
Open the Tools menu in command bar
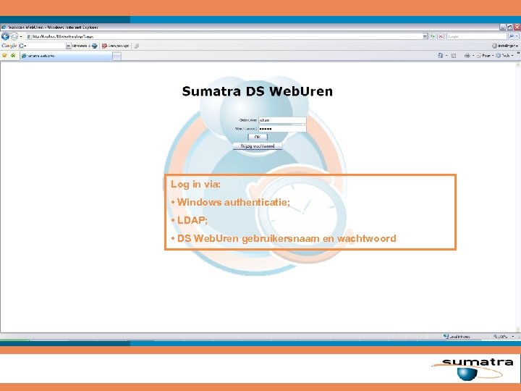coord(504,56)
